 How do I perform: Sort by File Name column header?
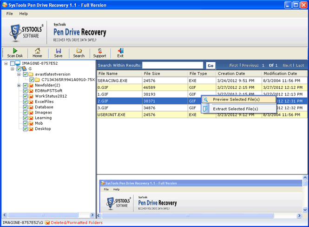click(119, 73)
